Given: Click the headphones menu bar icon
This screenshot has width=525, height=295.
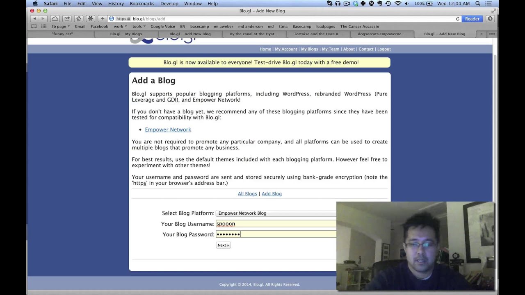Looking at the screenshot, I should (x=338, y=4).
